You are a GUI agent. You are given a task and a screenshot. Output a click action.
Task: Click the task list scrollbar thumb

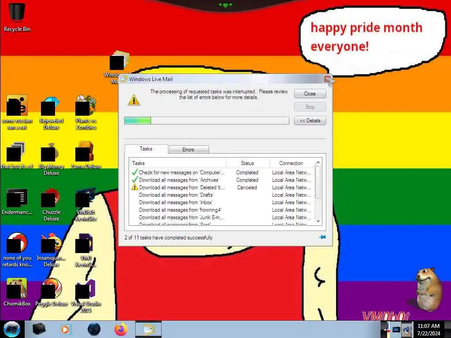(x=318, y=183)
